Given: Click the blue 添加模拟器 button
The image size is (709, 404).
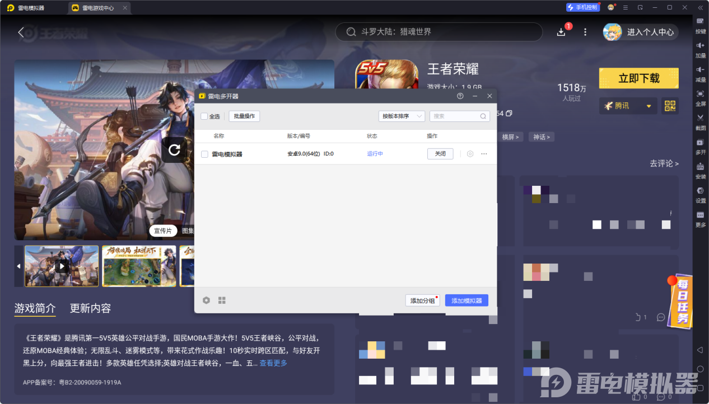Looking at the screenshot, I should click(467, 300).
